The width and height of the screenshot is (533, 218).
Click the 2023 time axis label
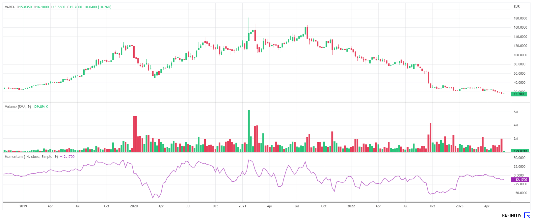pos(459,206)
